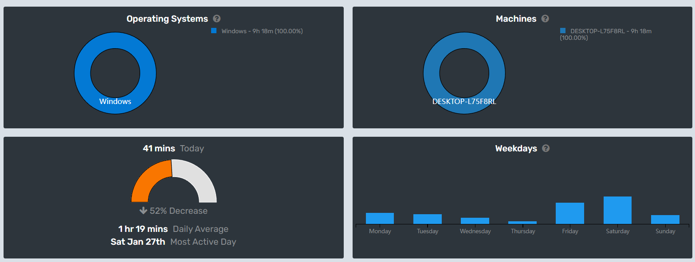Click the Machines help question icon
The height and width of the screenshot is (262, 695).
(x=545, y=19)
